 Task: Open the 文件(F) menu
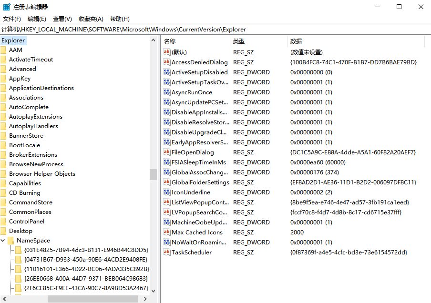tap(12, 19)
